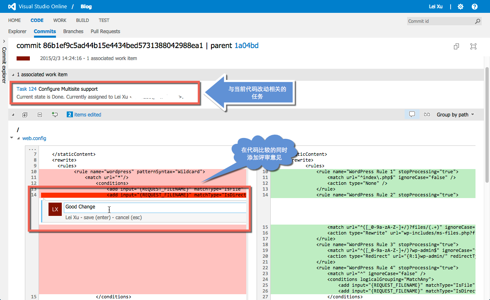The width and height of the screenshot is (490, 300).
Task: Click the dark red author avatar swatch
Action: tap(23, 58)
